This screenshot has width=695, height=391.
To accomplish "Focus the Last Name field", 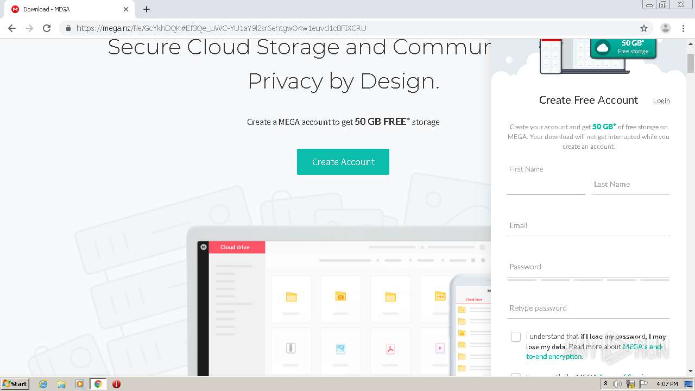I will (x=631, y=184).
